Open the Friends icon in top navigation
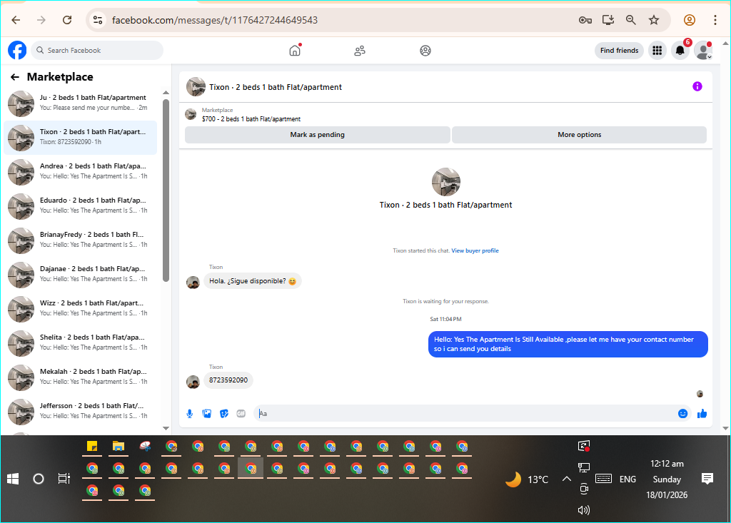Viewport: 731px width, 523px height. pos(360,51)
